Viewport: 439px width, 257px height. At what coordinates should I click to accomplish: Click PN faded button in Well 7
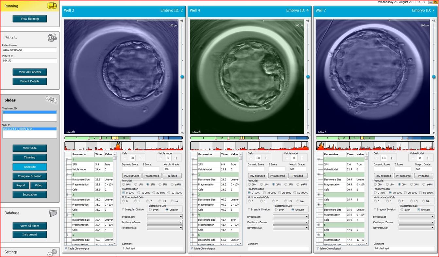click(424, 176)
